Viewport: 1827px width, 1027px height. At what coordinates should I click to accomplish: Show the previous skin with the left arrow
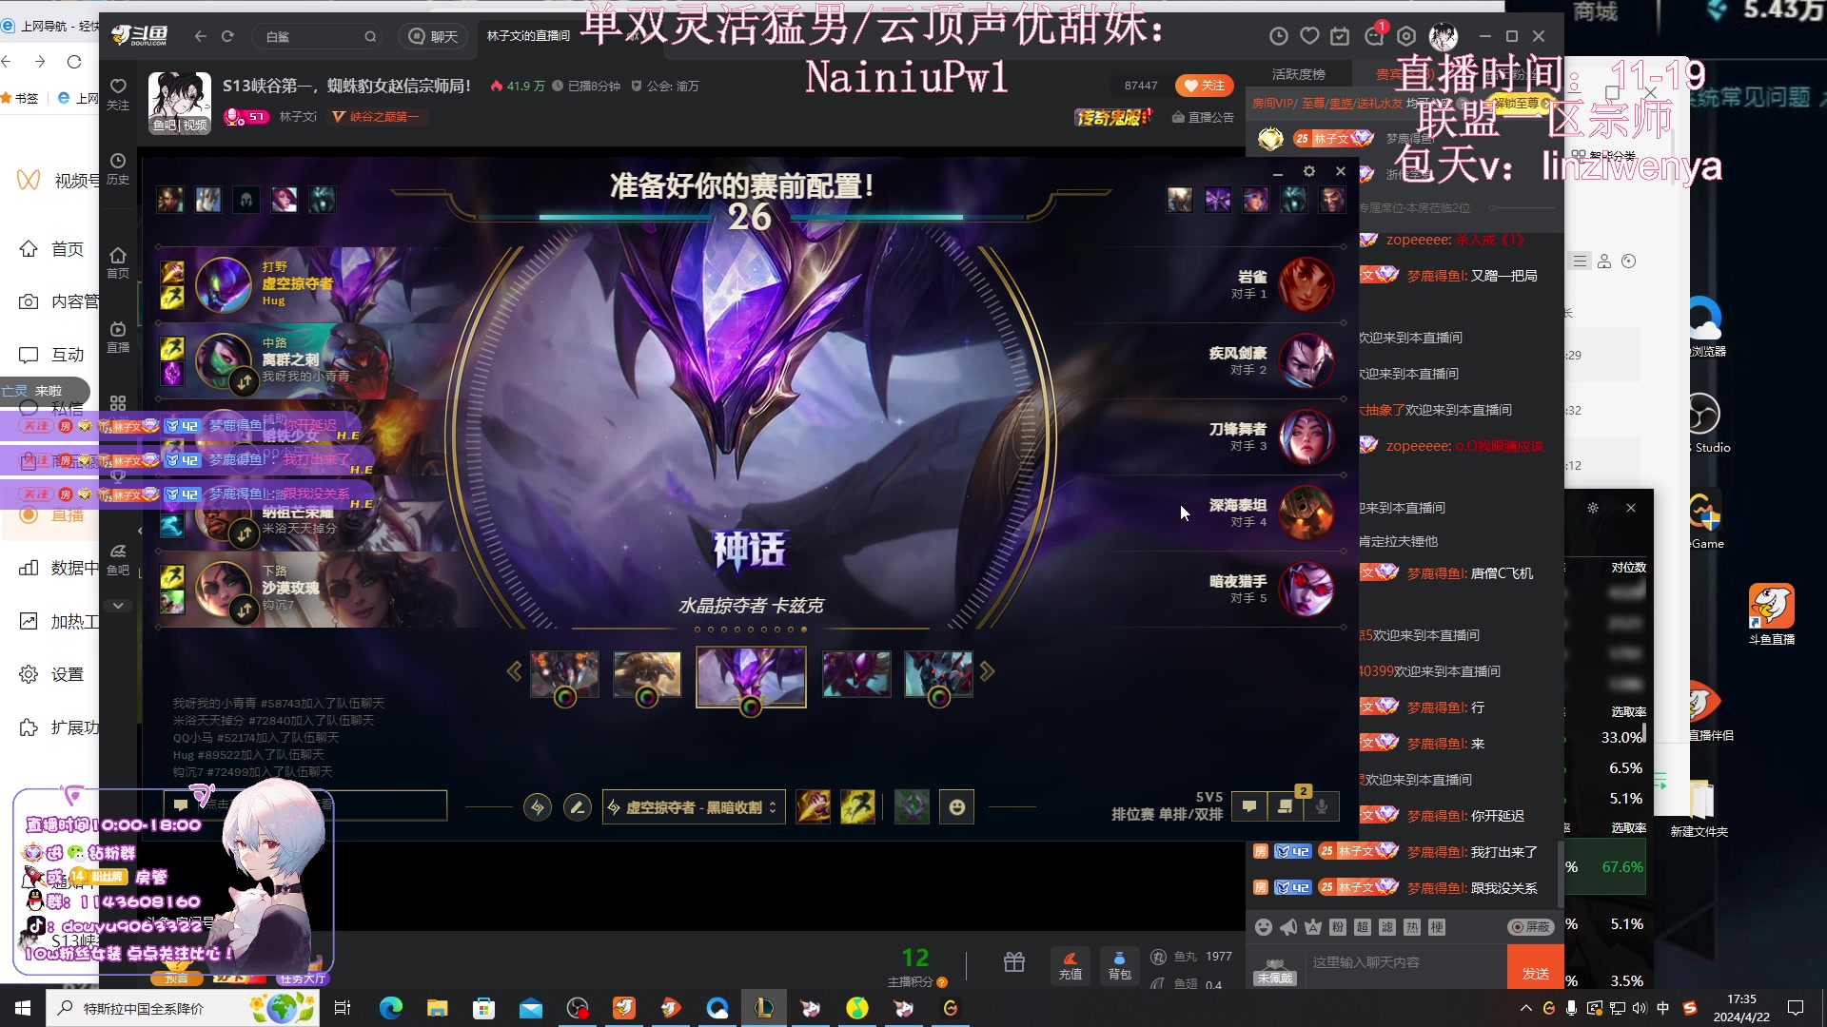point(514,671)
